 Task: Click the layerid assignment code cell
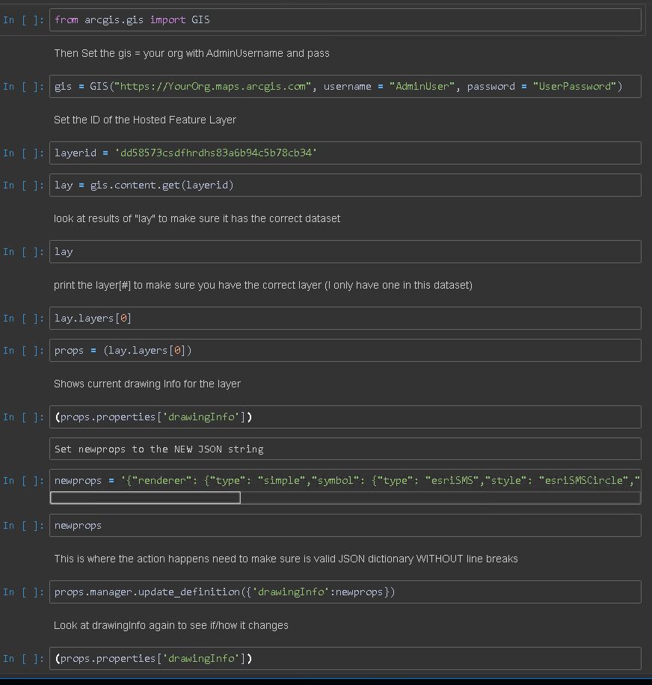click(x=345, y=153)
